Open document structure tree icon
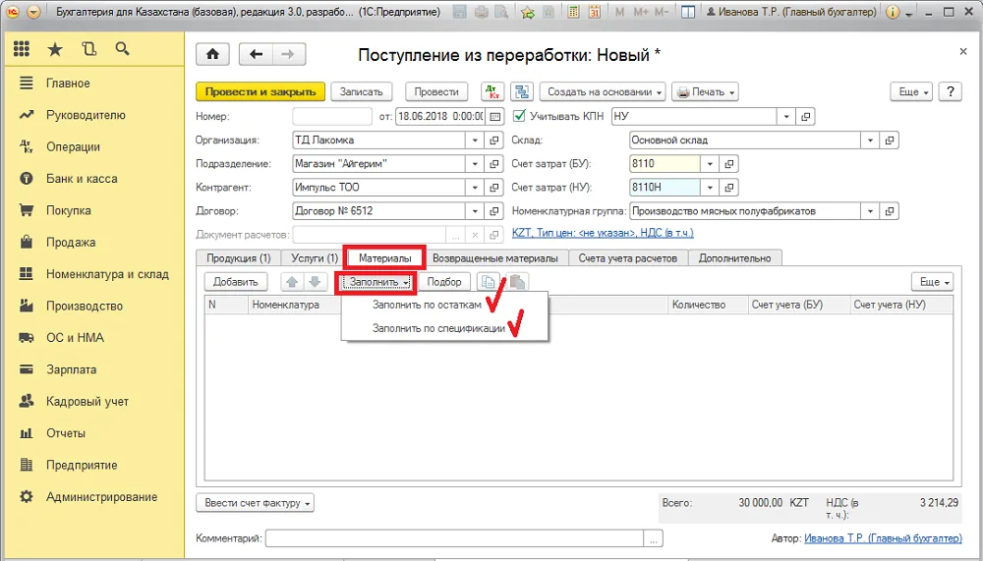983x561 pixels. coord(522,91)
